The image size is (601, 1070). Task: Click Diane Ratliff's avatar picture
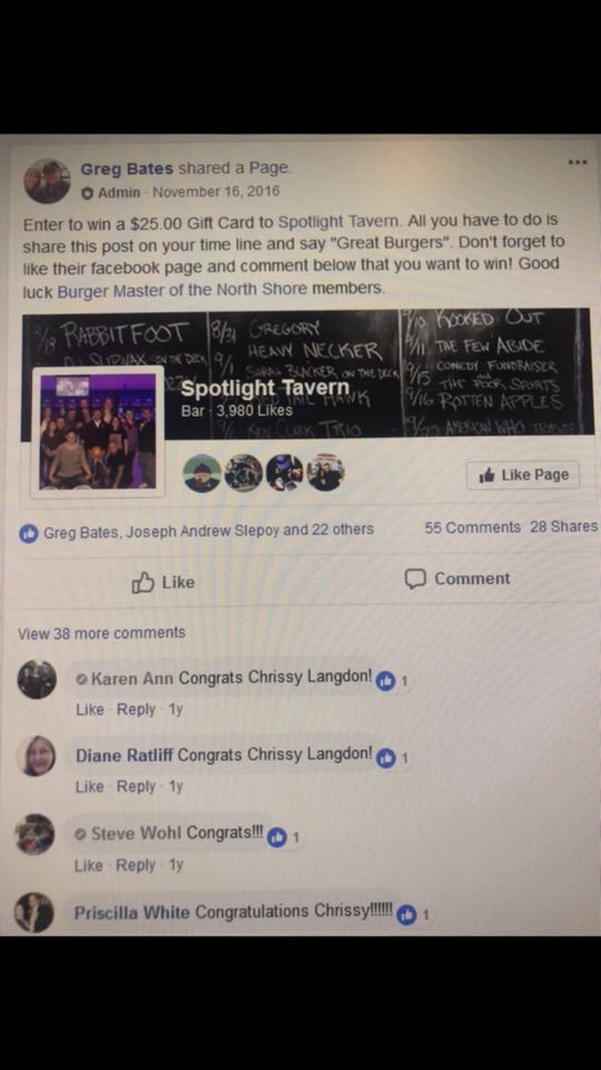(x=38, y=756)
